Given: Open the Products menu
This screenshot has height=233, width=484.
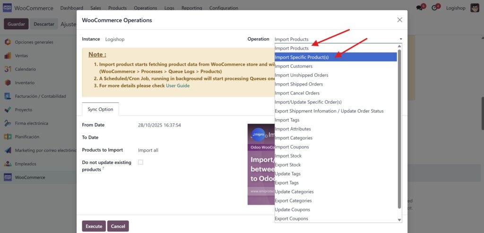Looking at the screenshot, I should [x=117, y=8].
